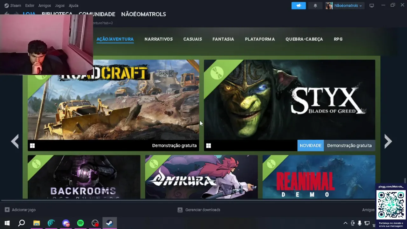Viewport: 407px width, 229px height.
Task: Go to next carousel page arrow
Action: 388,142
